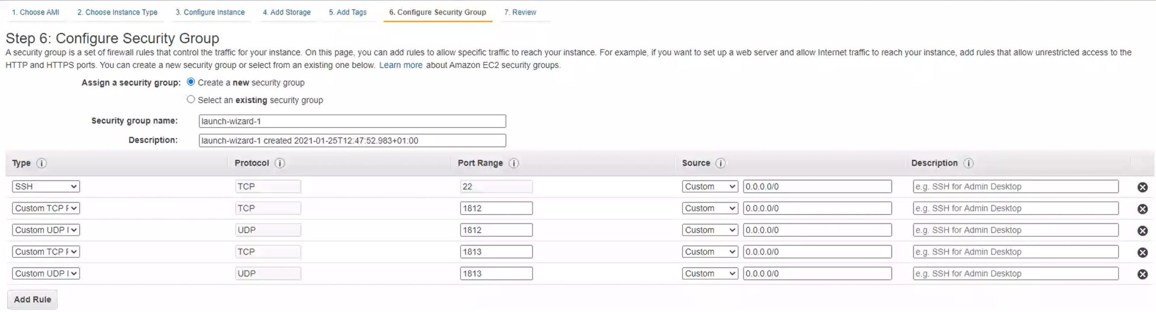Show info for Type column
This screenshot has width=1156, height=312.
42,163
